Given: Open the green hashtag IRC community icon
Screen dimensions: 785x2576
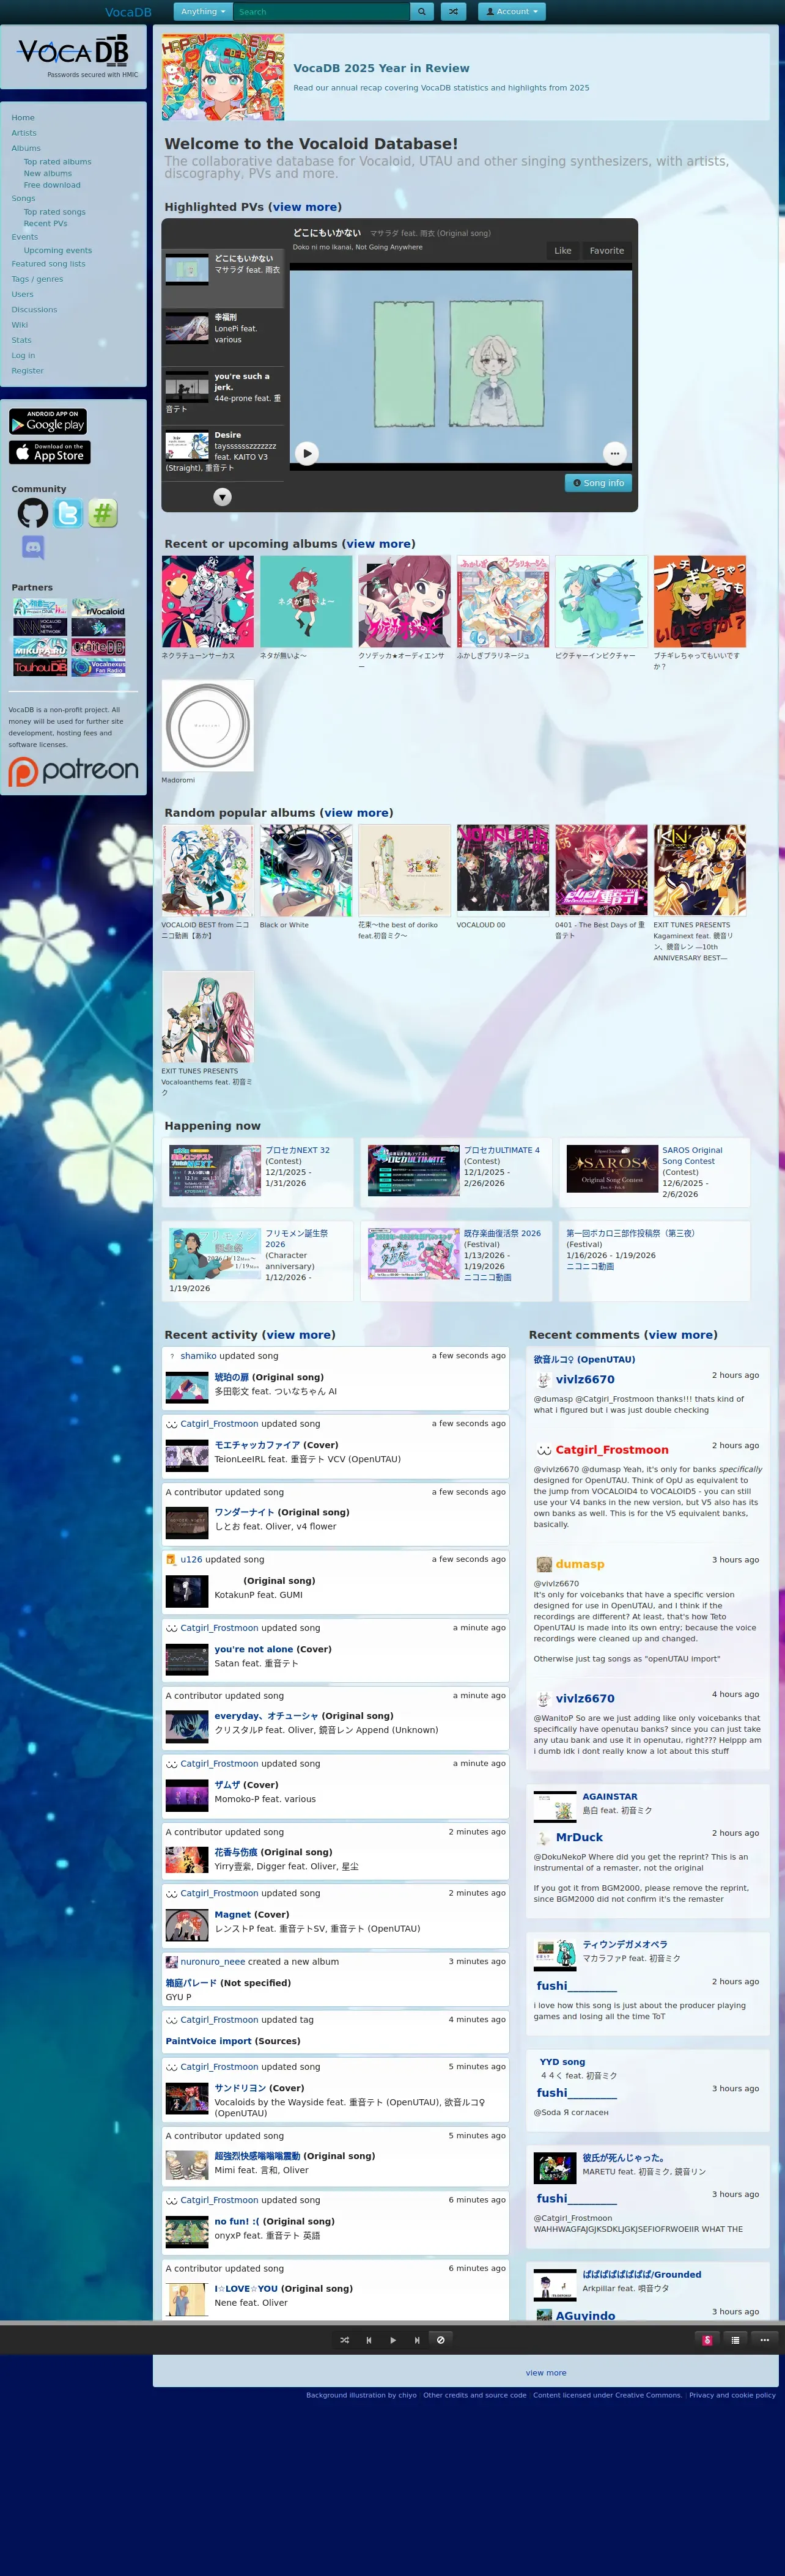Looking at the screenshot, I should [103, 513].
